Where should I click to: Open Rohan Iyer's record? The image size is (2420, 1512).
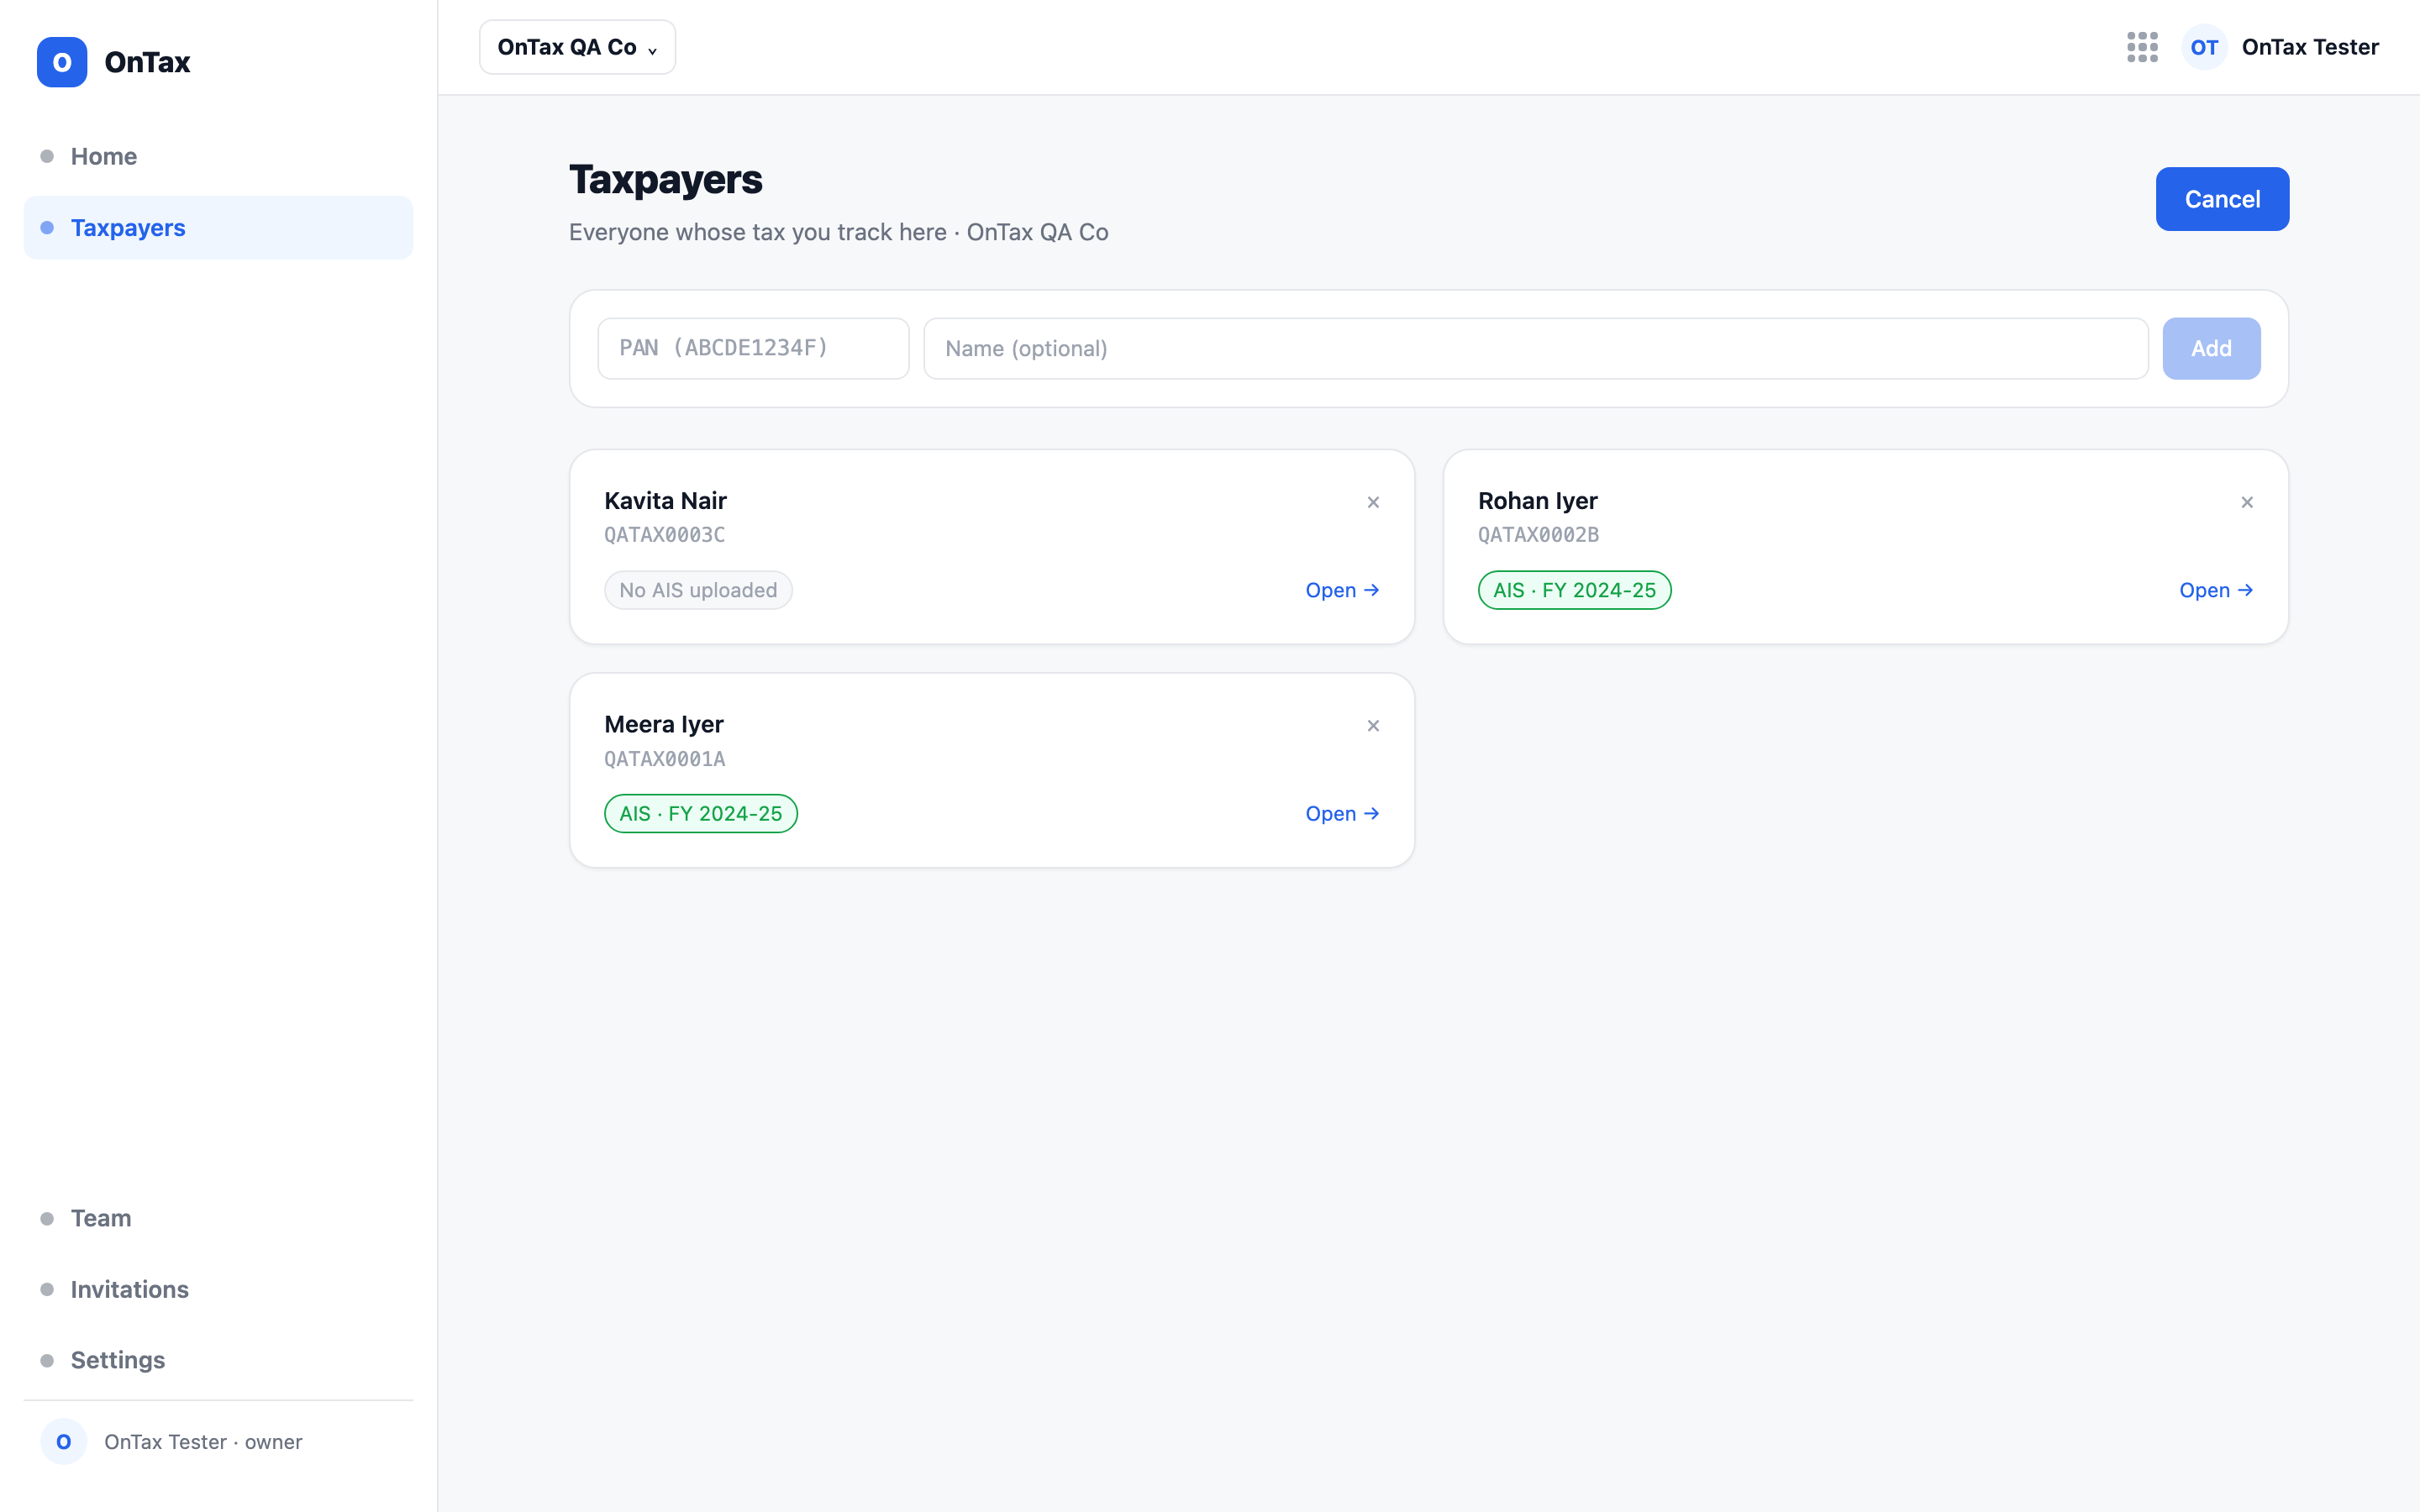[2216, 590]
